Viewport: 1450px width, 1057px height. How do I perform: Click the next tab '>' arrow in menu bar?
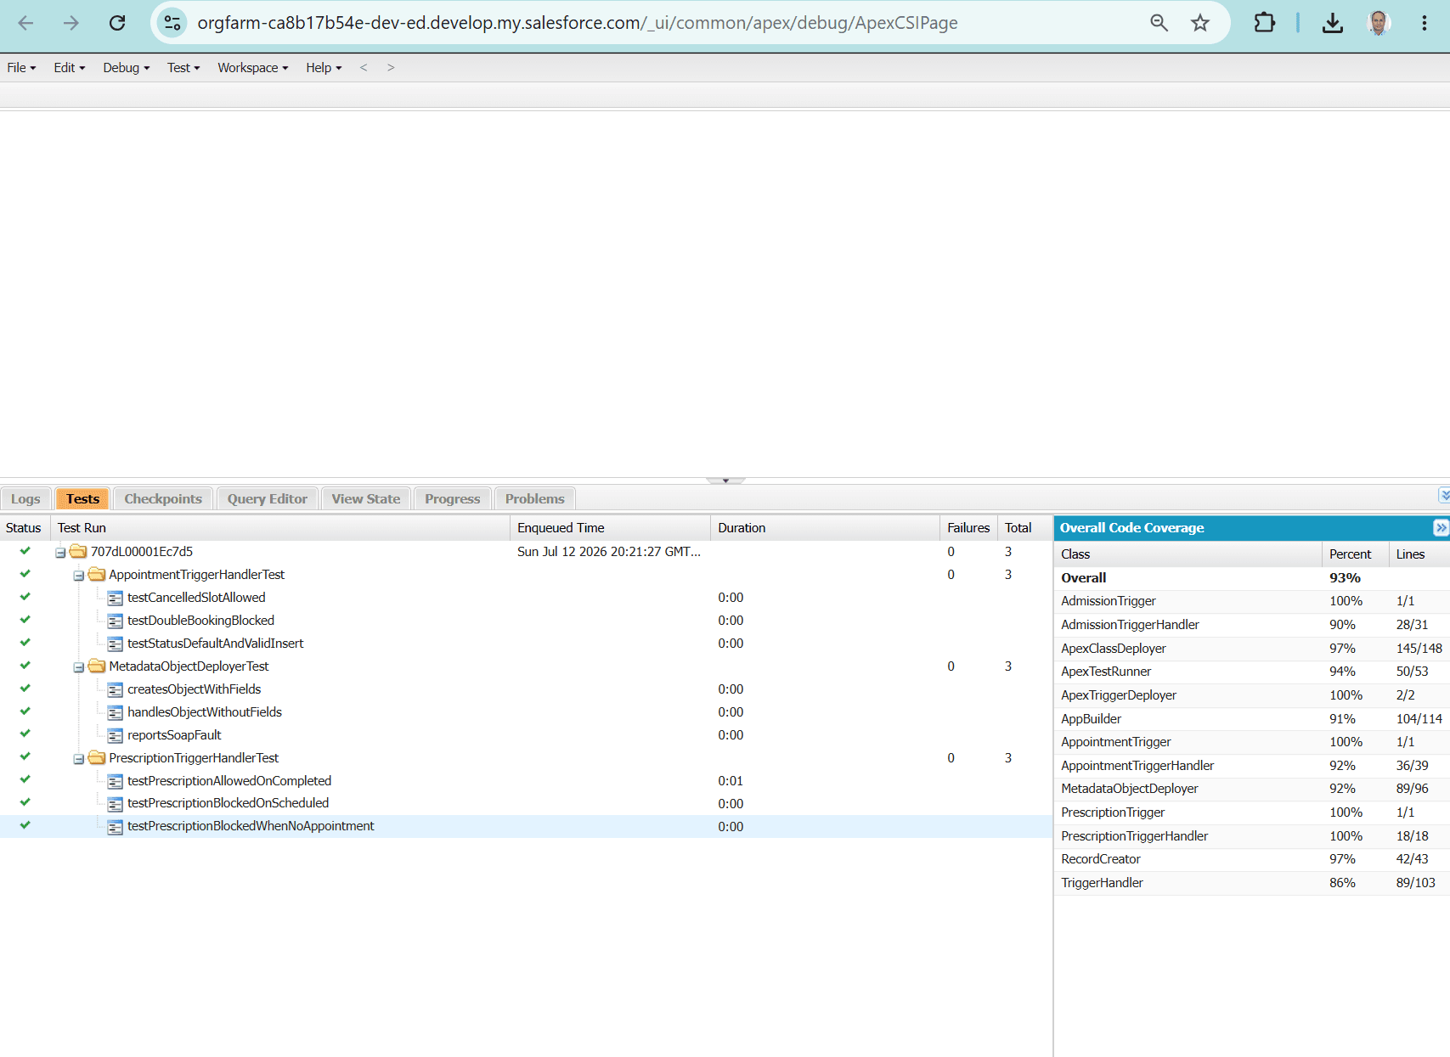point(391,68)
